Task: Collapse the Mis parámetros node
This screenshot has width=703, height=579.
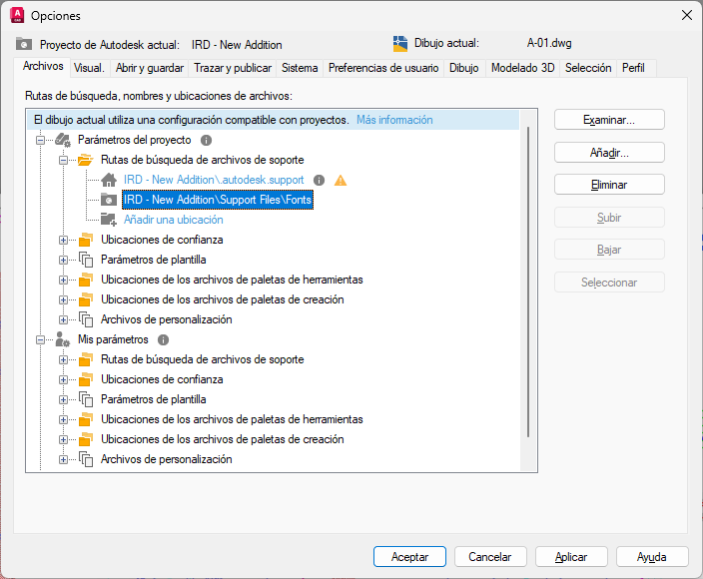Action: (x=40, y=339)
